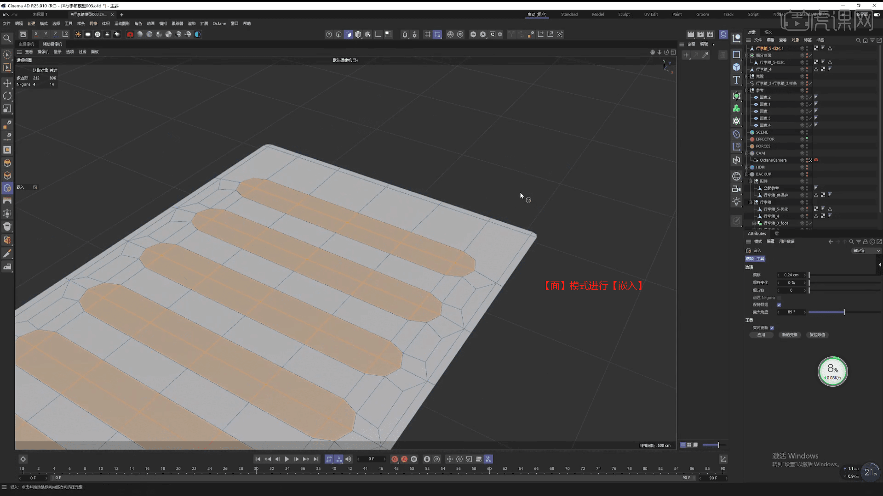Open the 自定义 dropdown in Attributes
The height and width of the screenshot is (496, 883).
pos(866,251)
